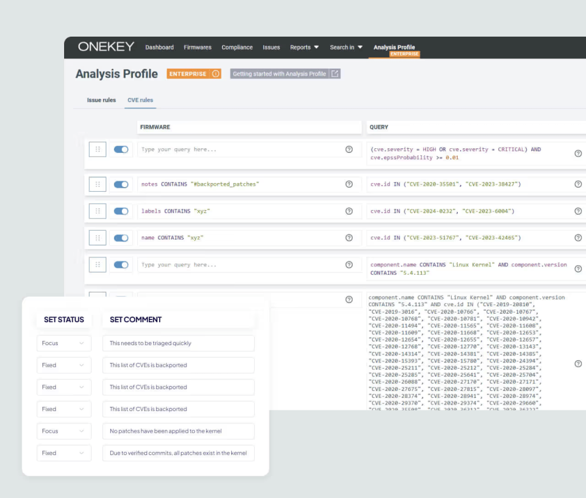Click drag handle on the name CONTAINS row
This screenshot has height=498, width=586.
pos(98,238)
